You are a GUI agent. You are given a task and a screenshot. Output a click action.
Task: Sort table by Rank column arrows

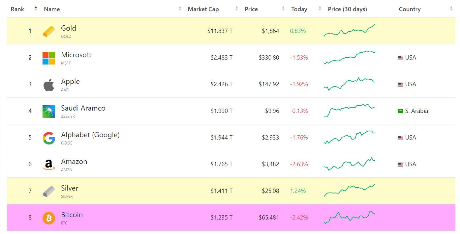click(36, 9)
